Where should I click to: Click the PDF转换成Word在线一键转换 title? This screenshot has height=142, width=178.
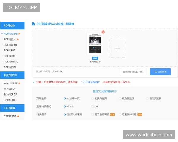click(55, 24)
